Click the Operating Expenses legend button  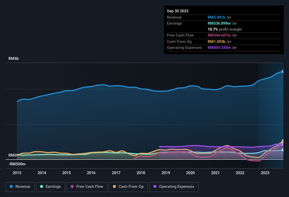click(x=174, y=186)
